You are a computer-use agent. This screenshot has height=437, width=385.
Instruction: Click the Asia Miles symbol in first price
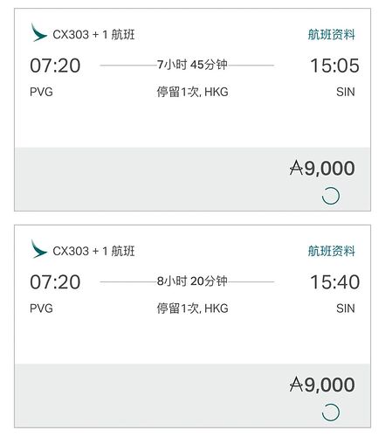coord(296,169)
